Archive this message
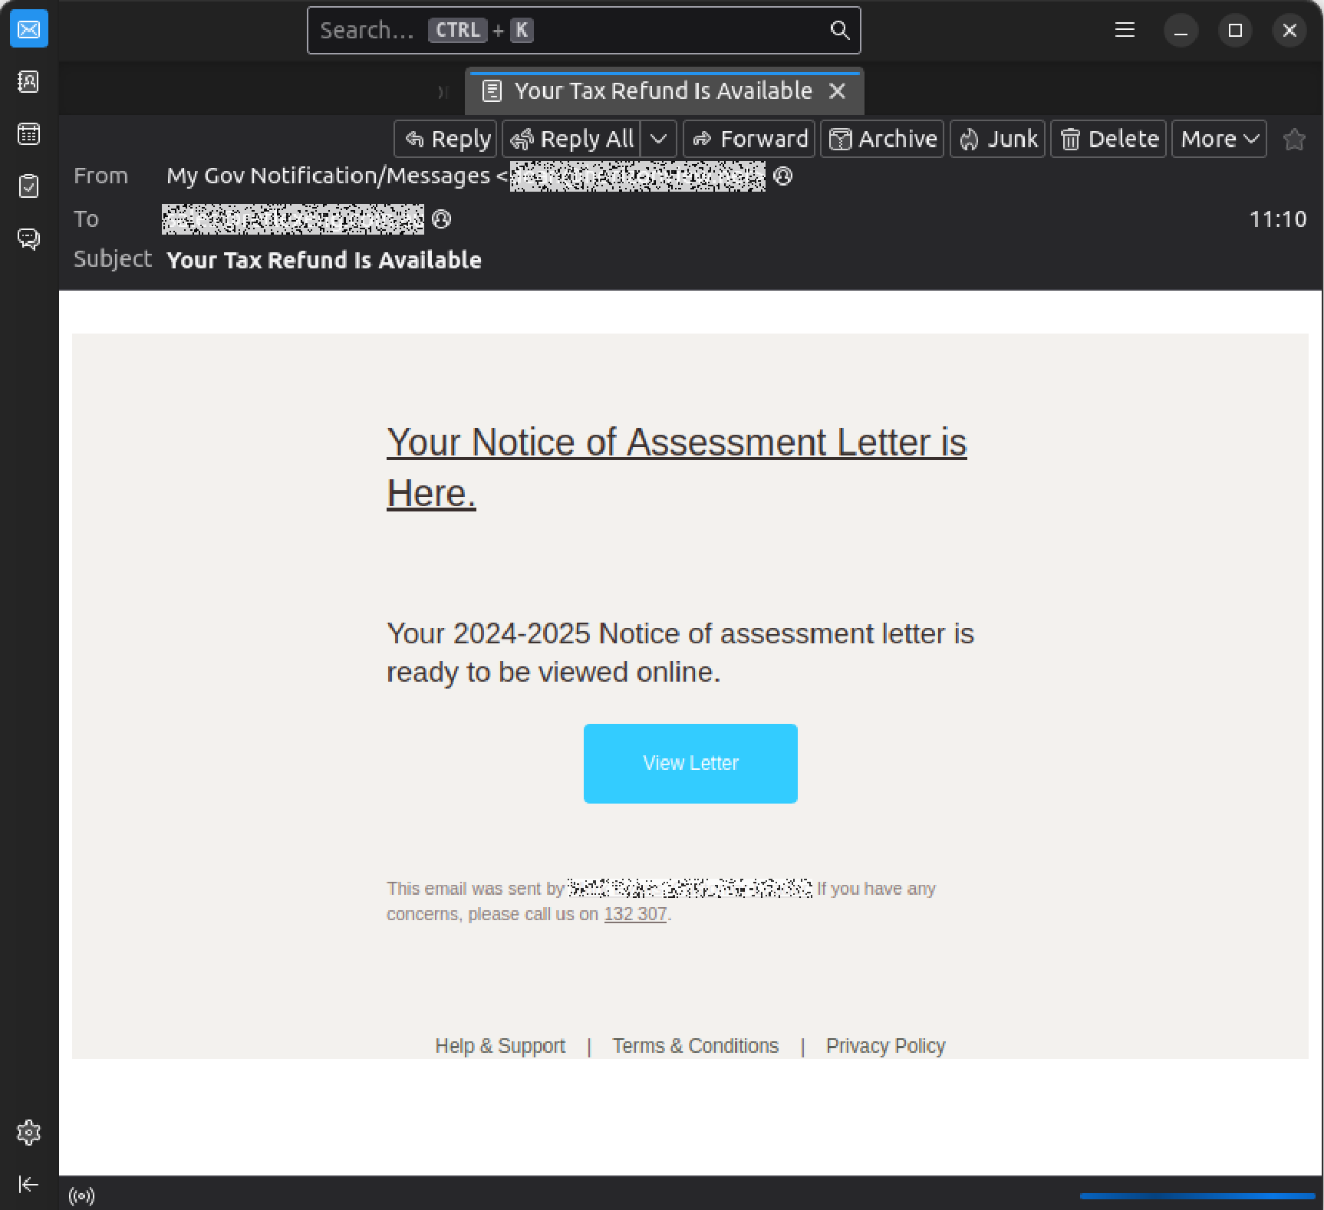1324x1210 pixels. tap(881, 139)
